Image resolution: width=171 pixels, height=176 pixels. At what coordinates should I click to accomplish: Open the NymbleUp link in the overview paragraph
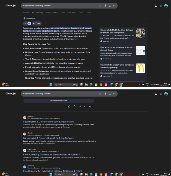(83, 36)
